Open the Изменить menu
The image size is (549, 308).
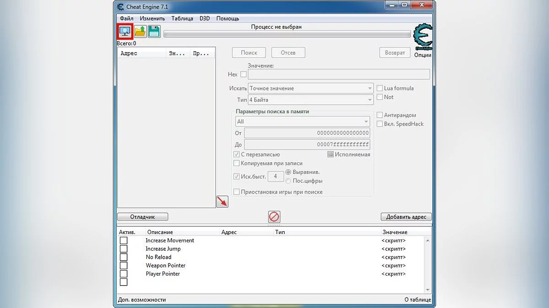tap(152, 19)
